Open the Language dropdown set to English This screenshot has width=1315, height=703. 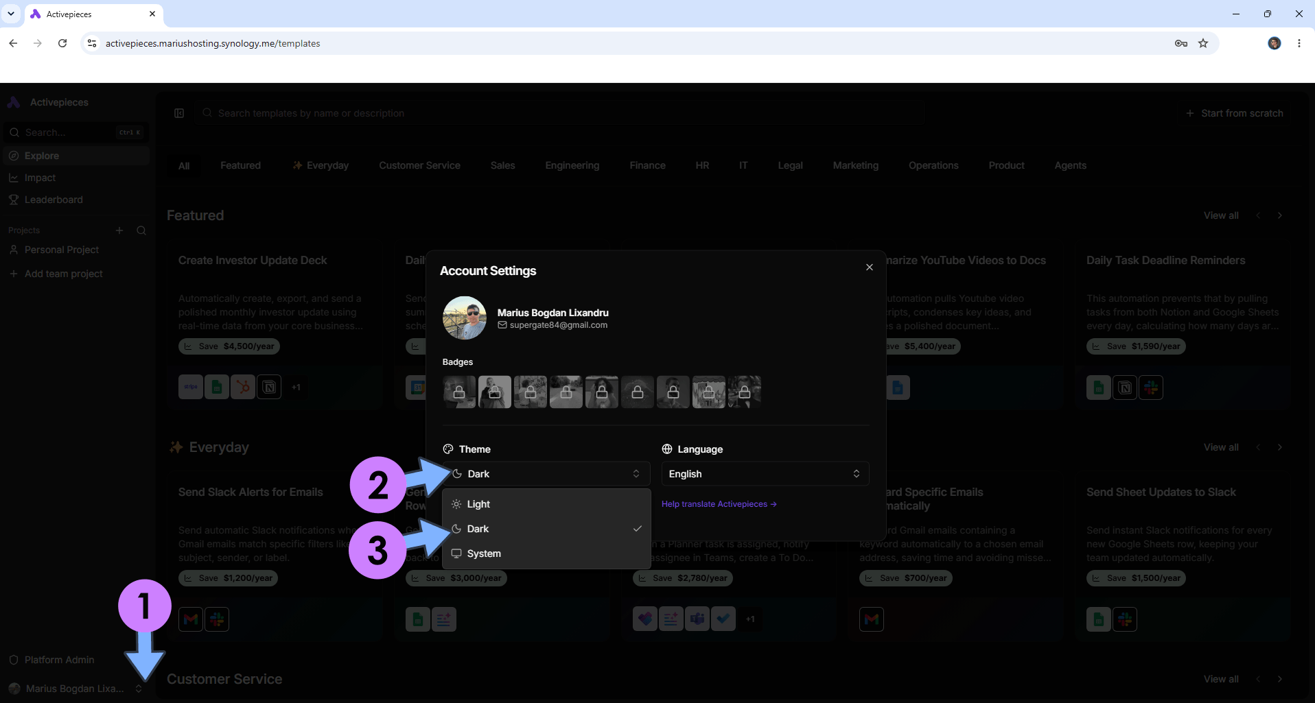765,474
